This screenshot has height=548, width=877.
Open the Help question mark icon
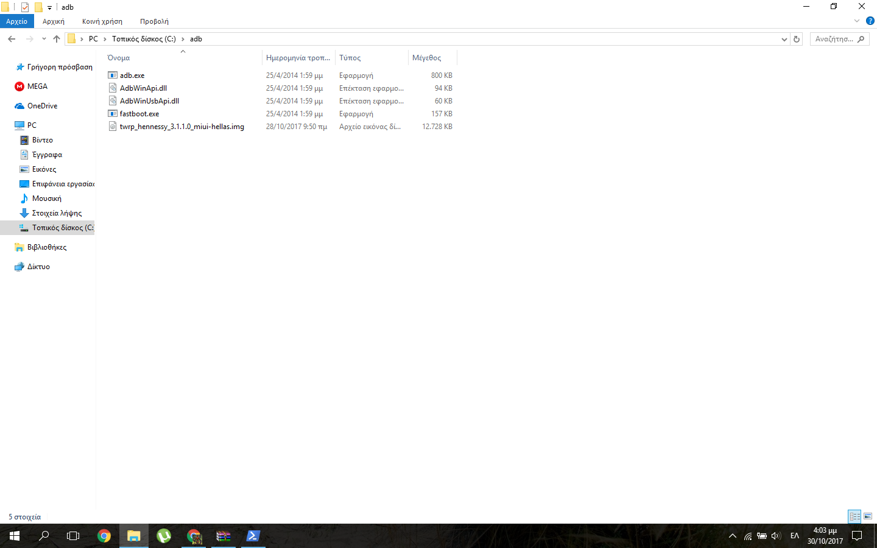coord(870,21)
